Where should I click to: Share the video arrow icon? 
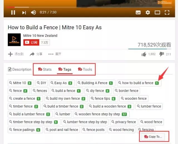point(32,54)
